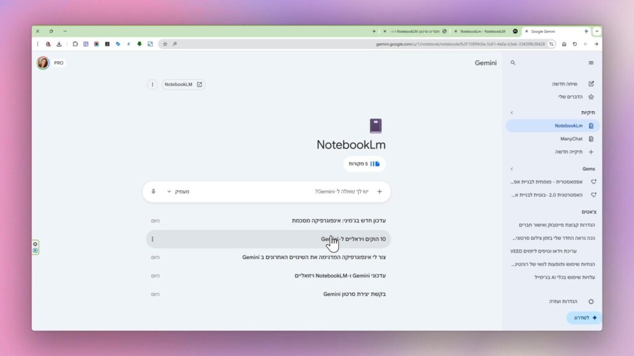
Task: Open chat הגדרות קבוצת פייסבוק ואישור חברים
Action: point(557,225)
